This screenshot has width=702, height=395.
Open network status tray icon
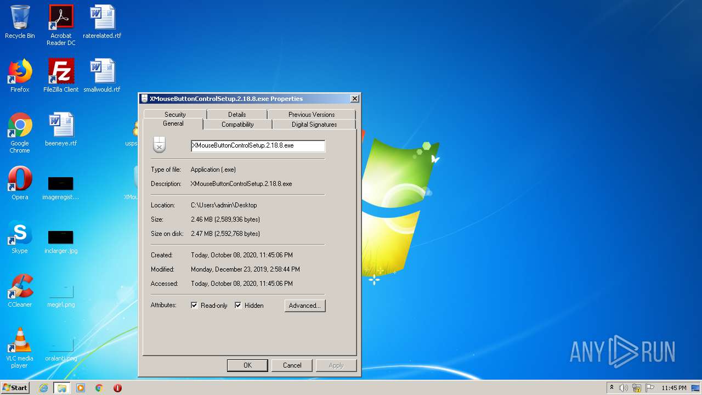(x=637, y=388)
